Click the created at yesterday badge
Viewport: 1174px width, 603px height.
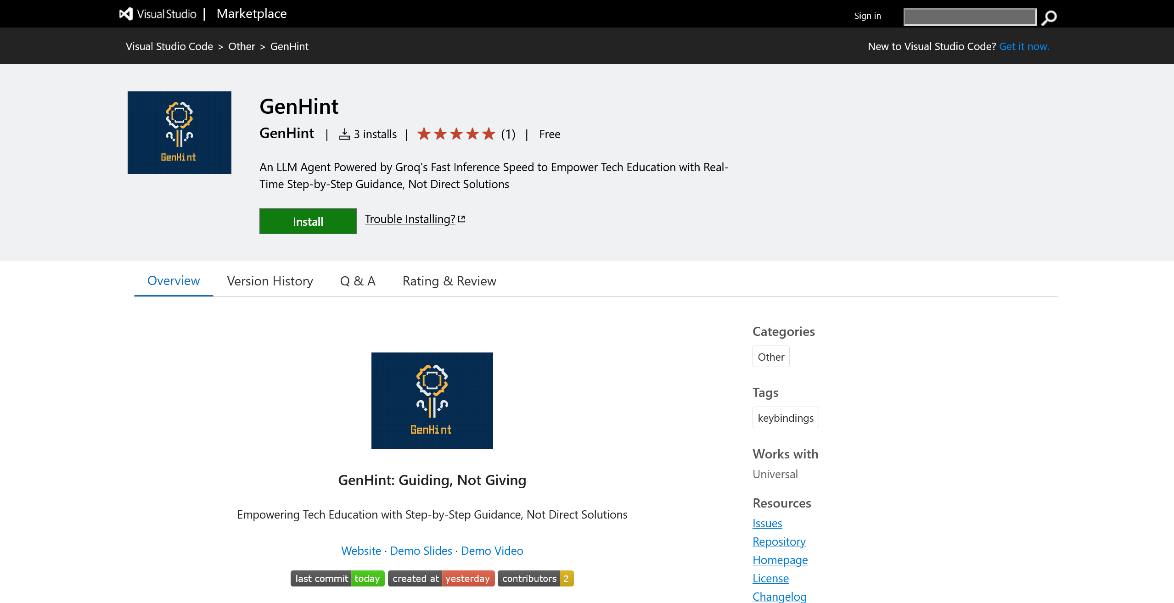(441, 578)
